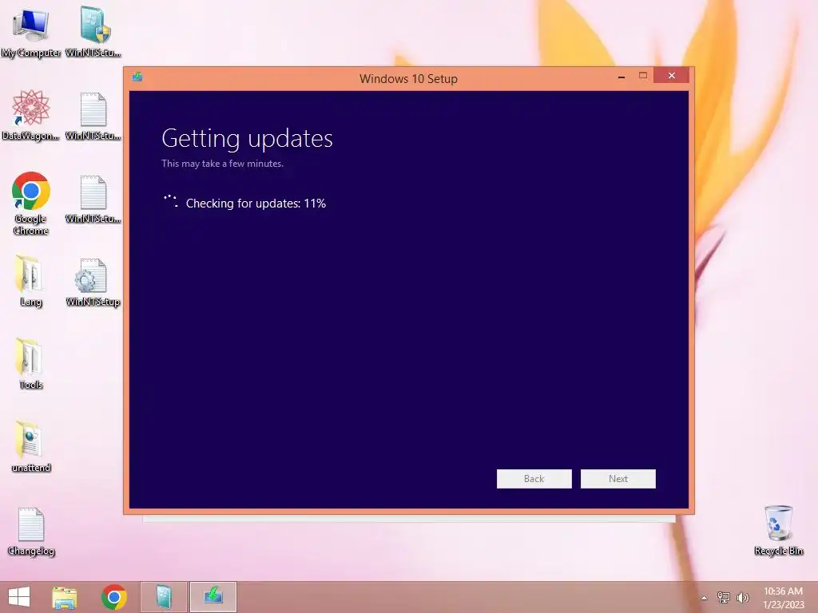818x613 pixels.
Task: Open File Explorer from the taskbar
Action: point(65,597)
